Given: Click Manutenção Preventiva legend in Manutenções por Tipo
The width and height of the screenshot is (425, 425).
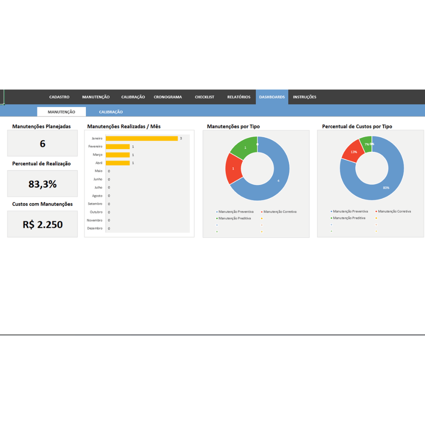Looking at the screenshot, I should [235, 212].
